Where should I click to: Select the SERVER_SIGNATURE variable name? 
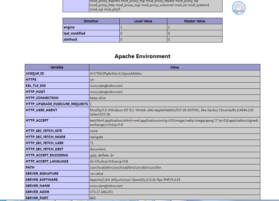[42, 174]
